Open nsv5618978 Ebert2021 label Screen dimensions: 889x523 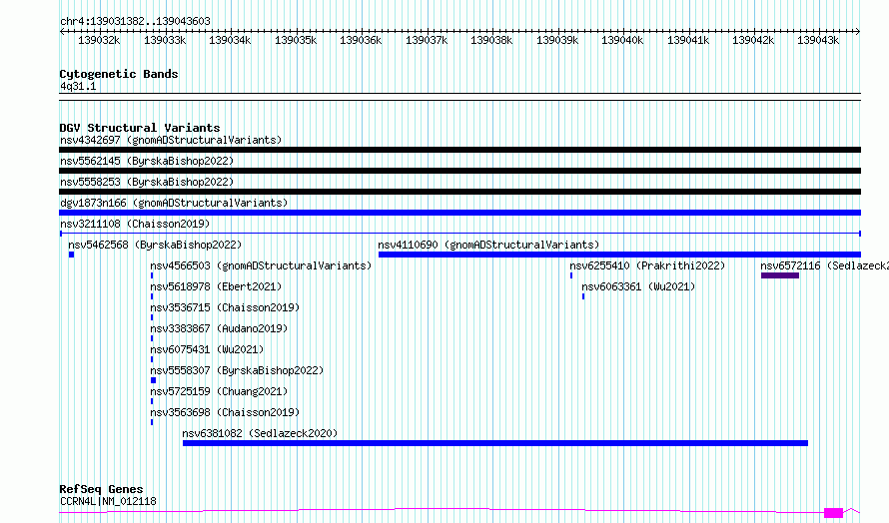click(x=216, y=286)
